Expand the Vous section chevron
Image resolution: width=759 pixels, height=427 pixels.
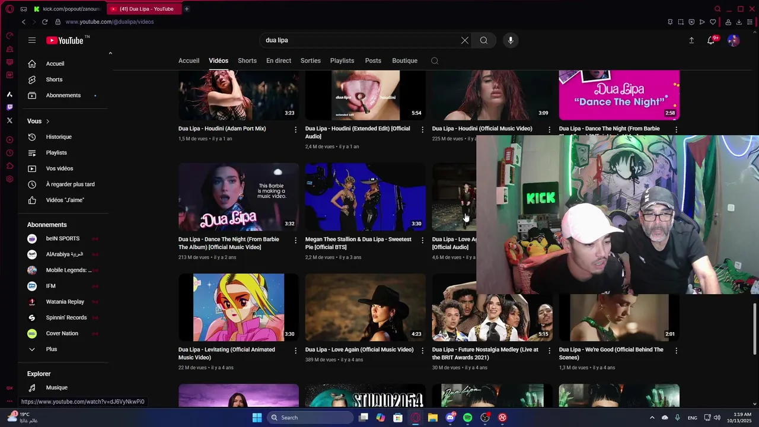tap(47, 121)
